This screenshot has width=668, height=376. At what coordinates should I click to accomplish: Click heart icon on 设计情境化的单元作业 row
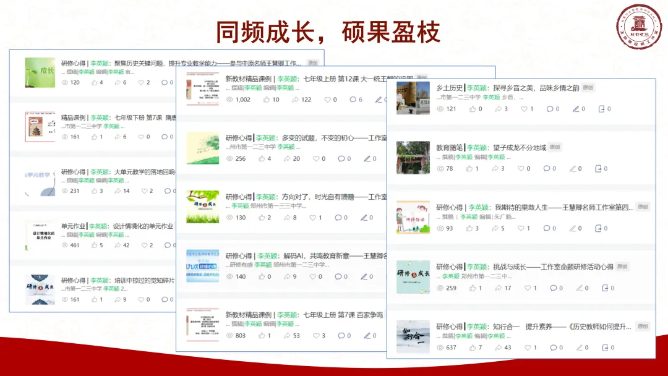(144, 246)
